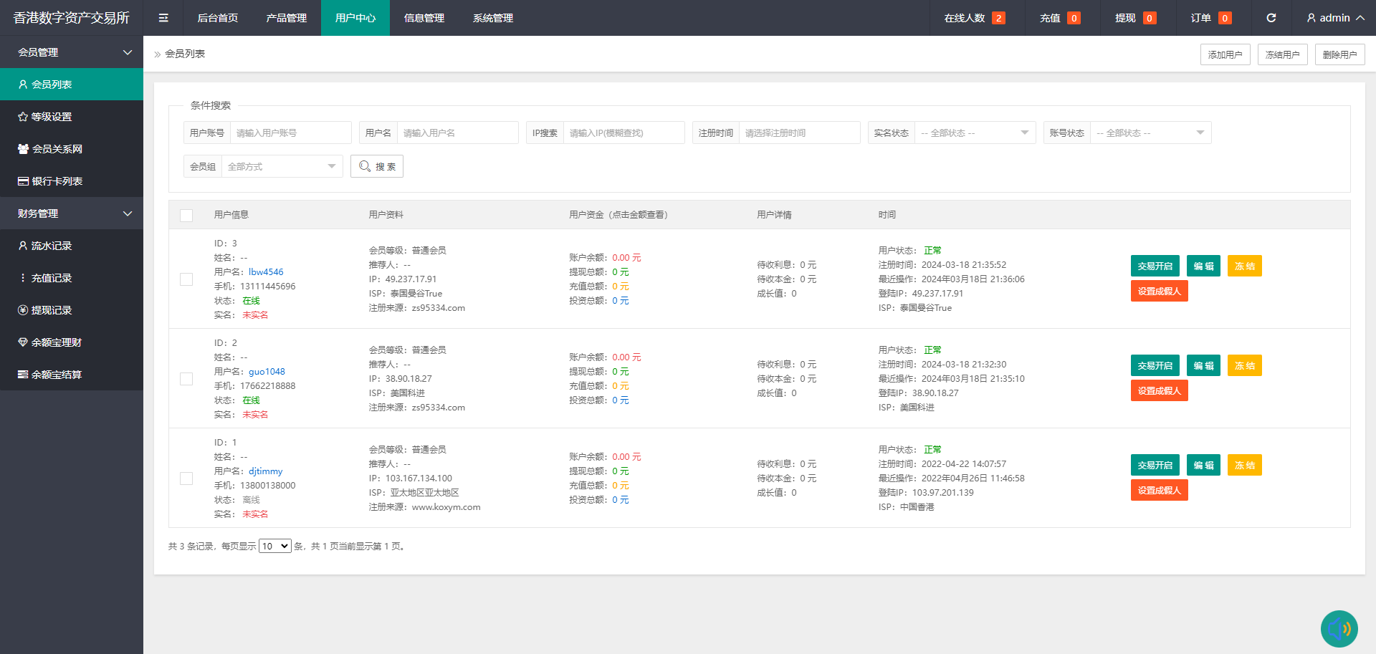Click the diamond icon for 余额宝理财
This screenshot has height=654, width=1376.
pos(23,342)
